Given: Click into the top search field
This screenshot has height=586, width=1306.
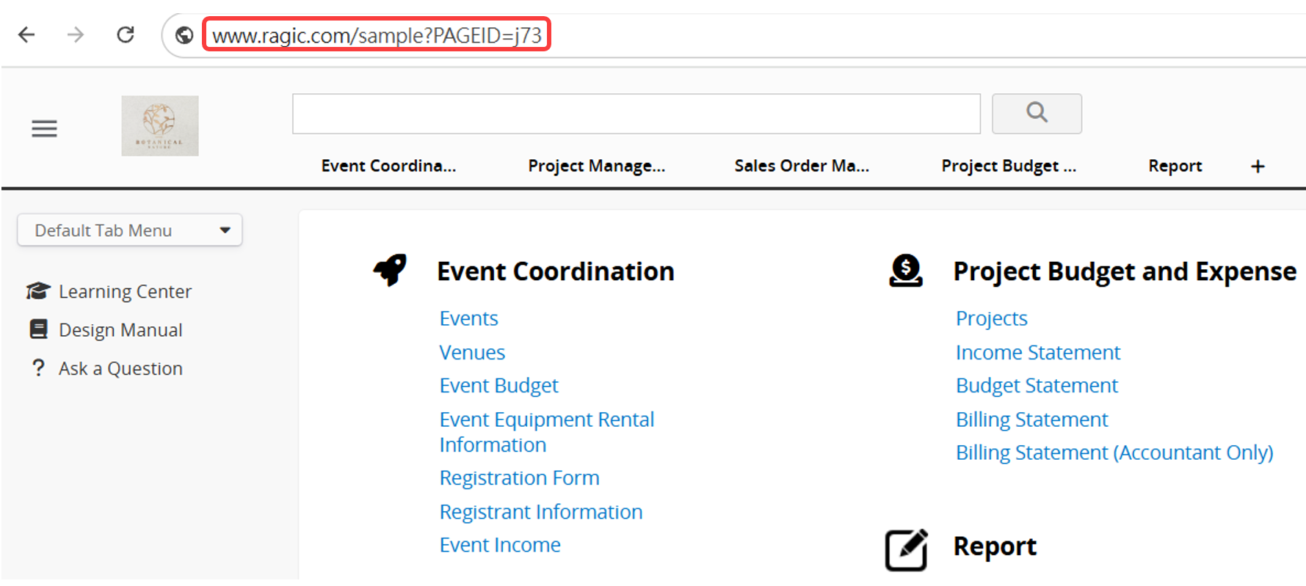Looking at the screenshot, I should tap(636, 114).
